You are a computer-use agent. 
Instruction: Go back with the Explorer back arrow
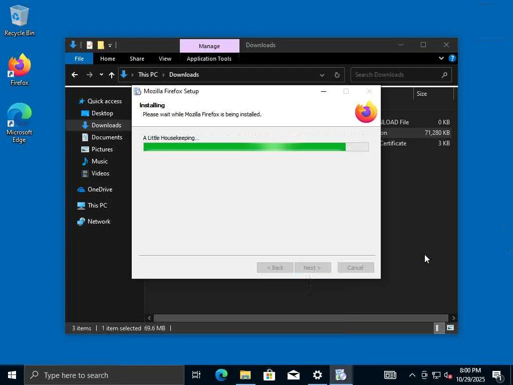[75, 75]
